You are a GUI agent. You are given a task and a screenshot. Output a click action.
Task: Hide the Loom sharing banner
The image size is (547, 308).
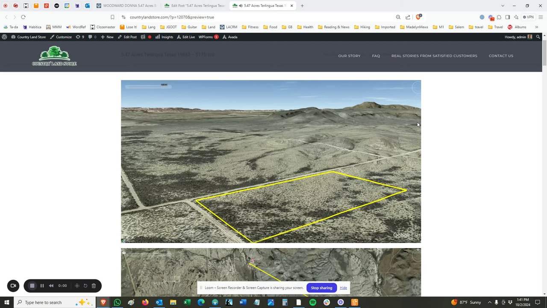click(x=343, y=288)
